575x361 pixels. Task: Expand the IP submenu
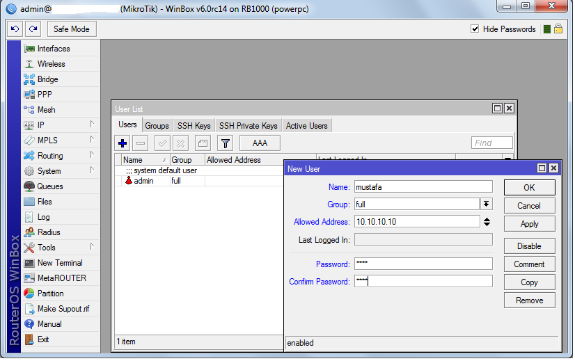(x=61, y=125)
